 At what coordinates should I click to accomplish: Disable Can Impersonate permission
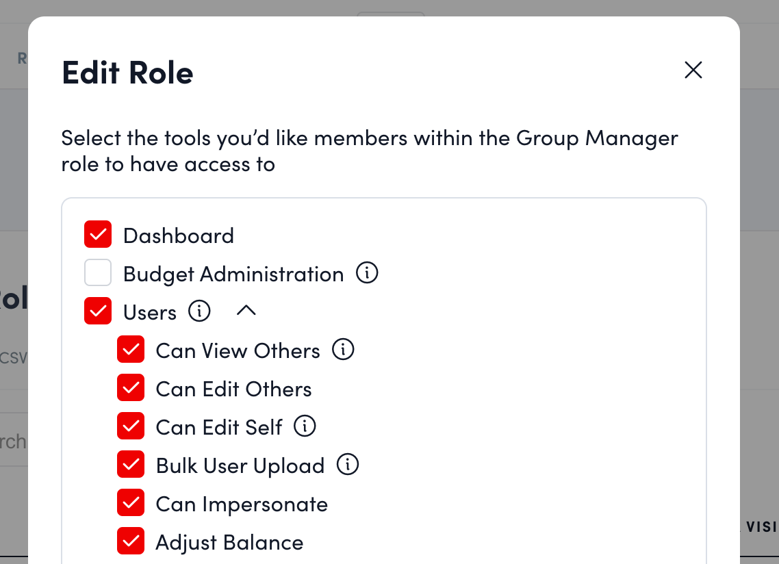131,502
